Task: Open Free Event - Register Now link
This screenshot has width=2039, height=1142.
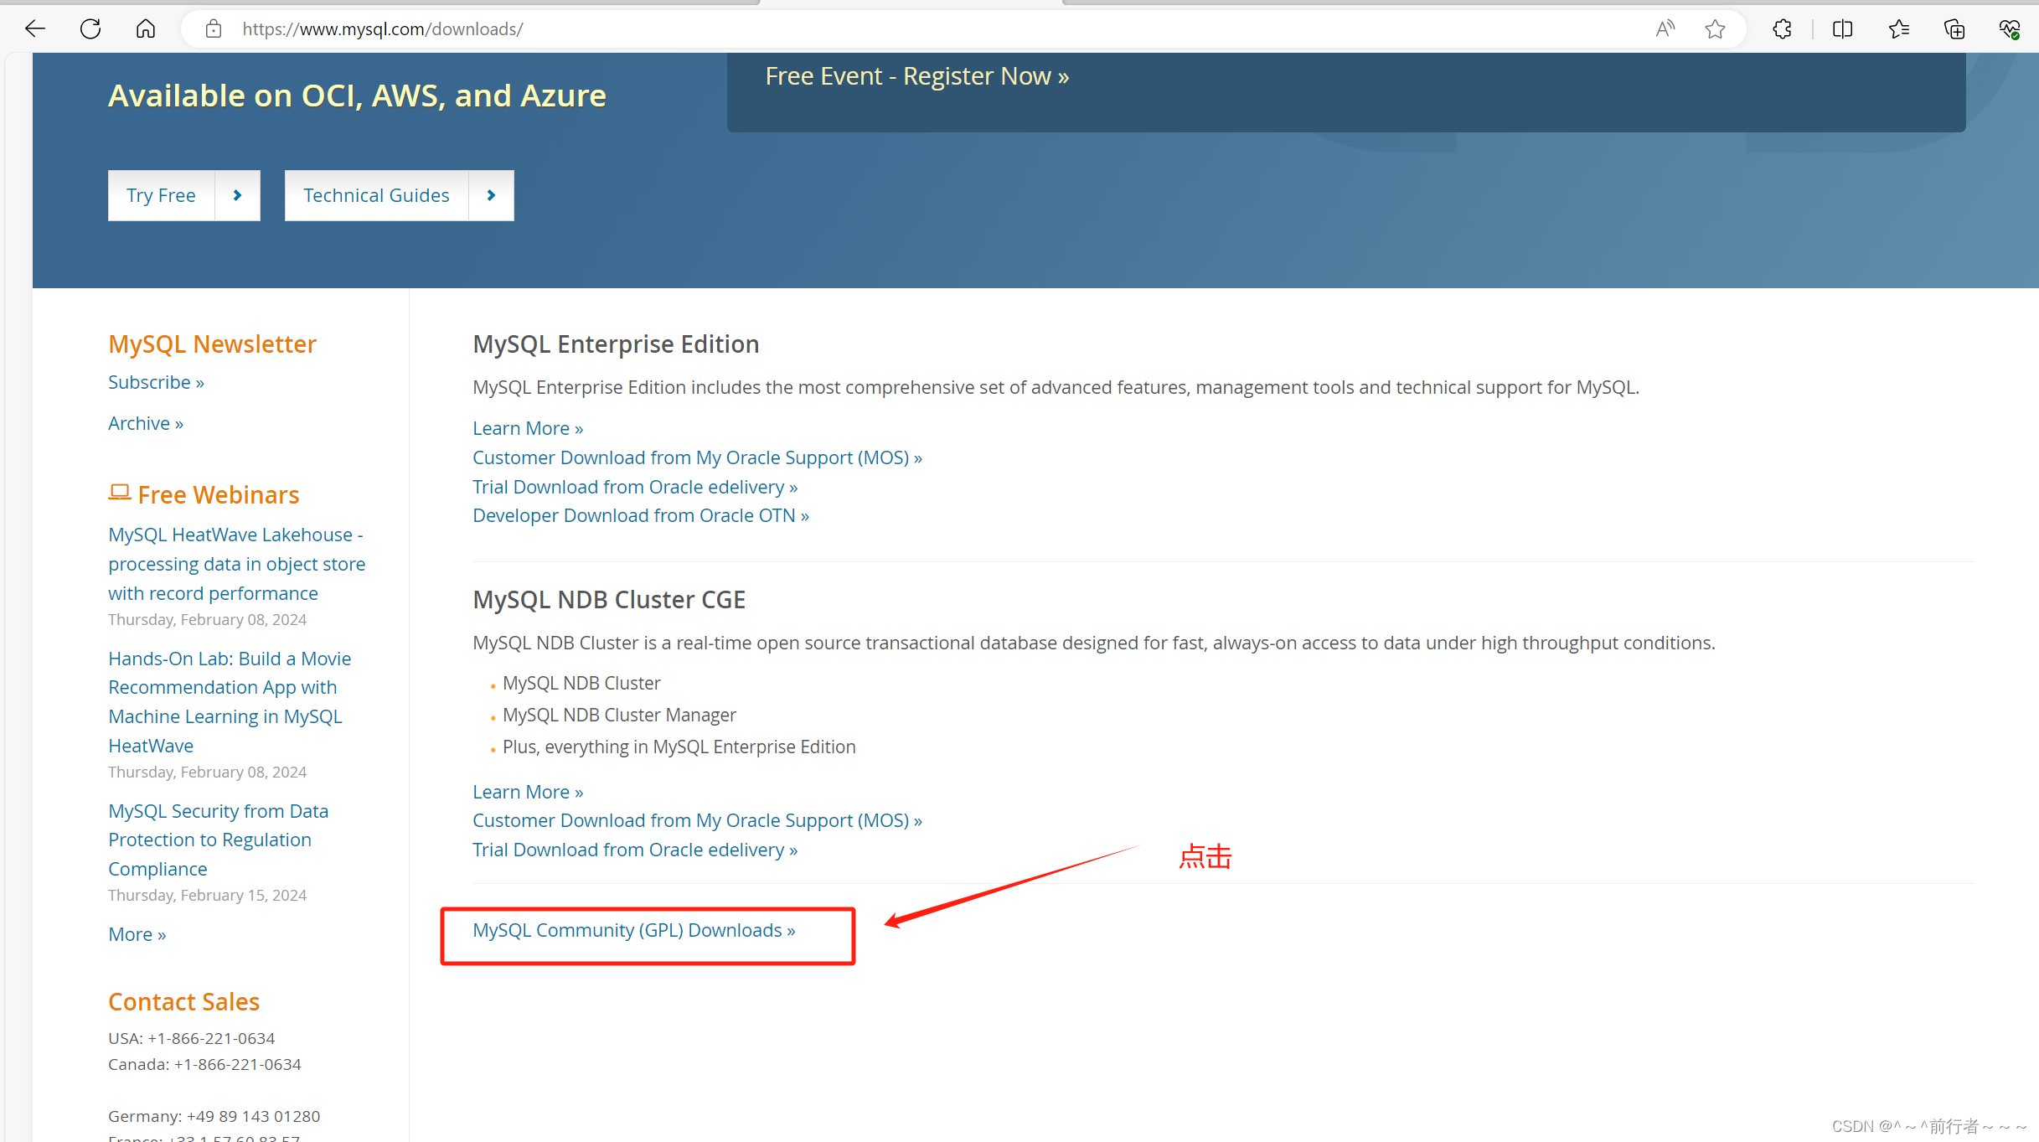Action: [x=917, y=76]
